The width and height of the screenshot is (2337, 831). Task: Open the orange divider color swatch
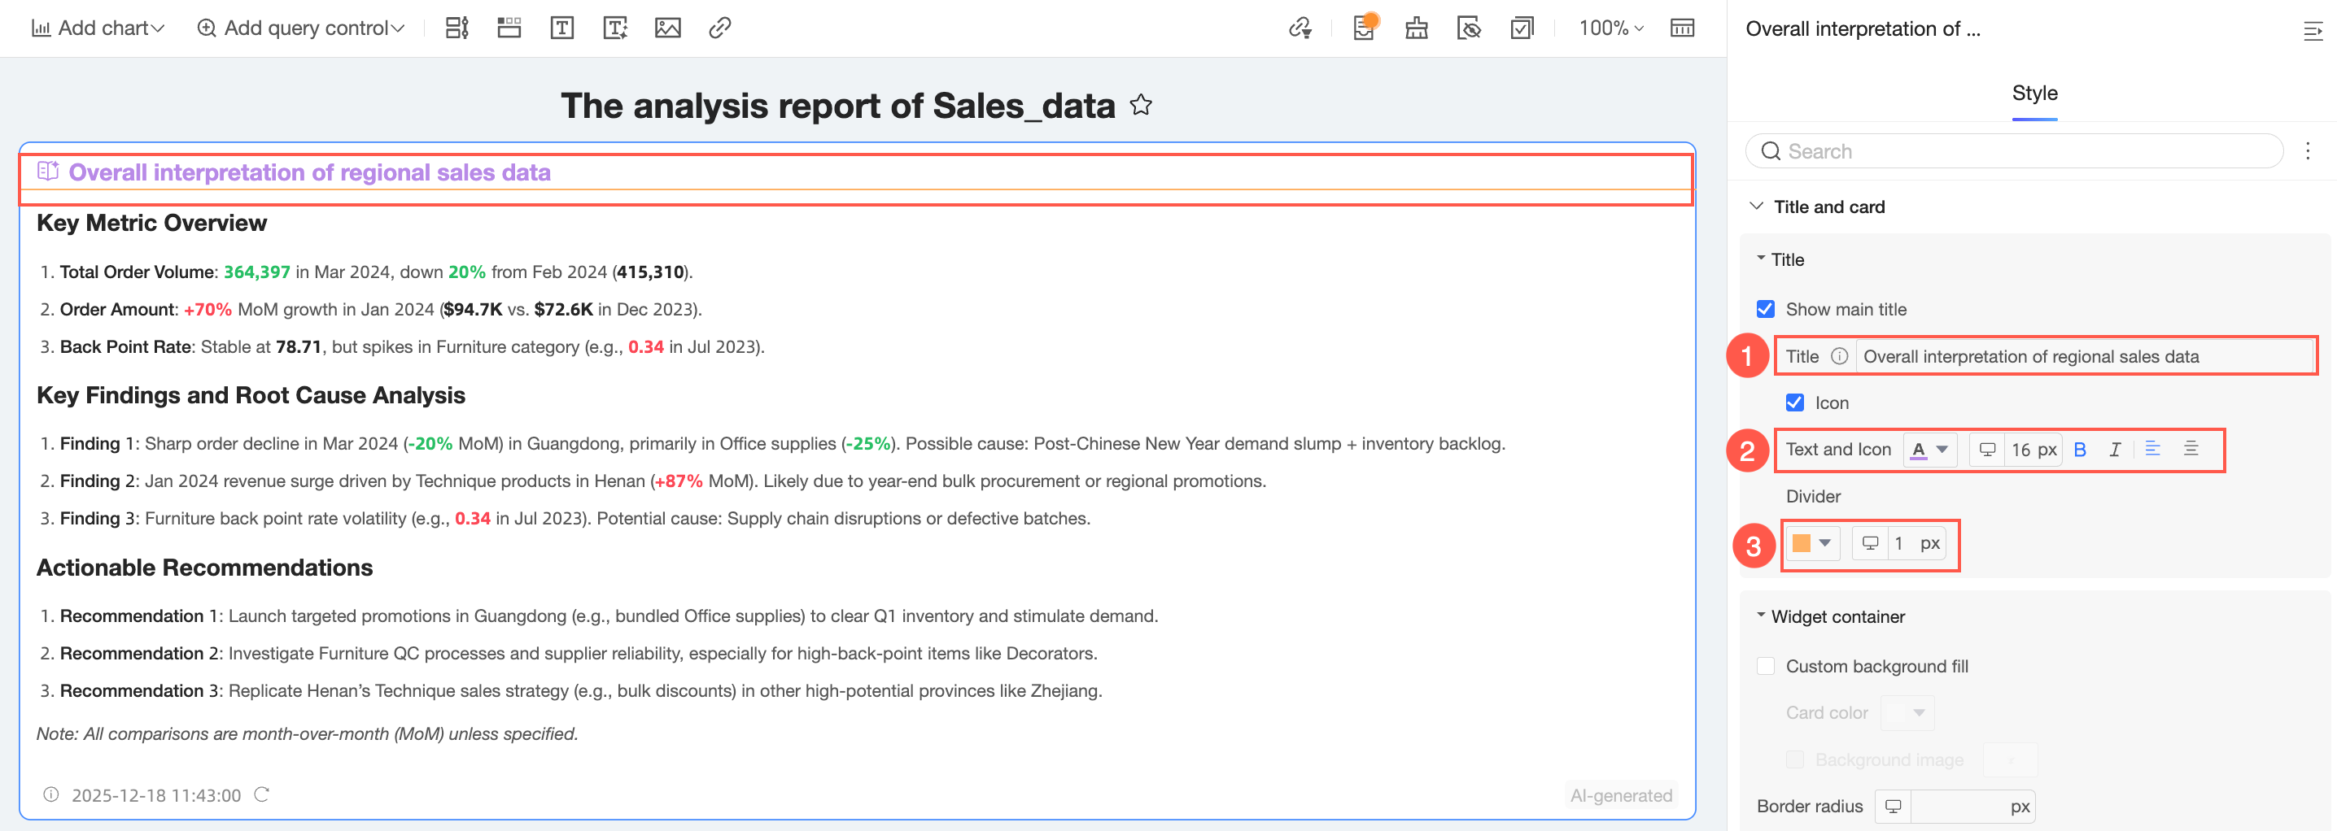click(1811, 544)
